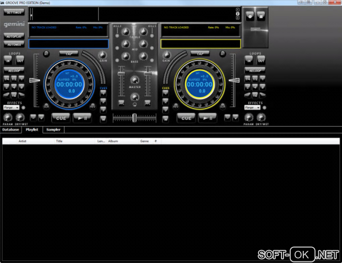Open the SETTINGS panel

[x=14, y=12]
